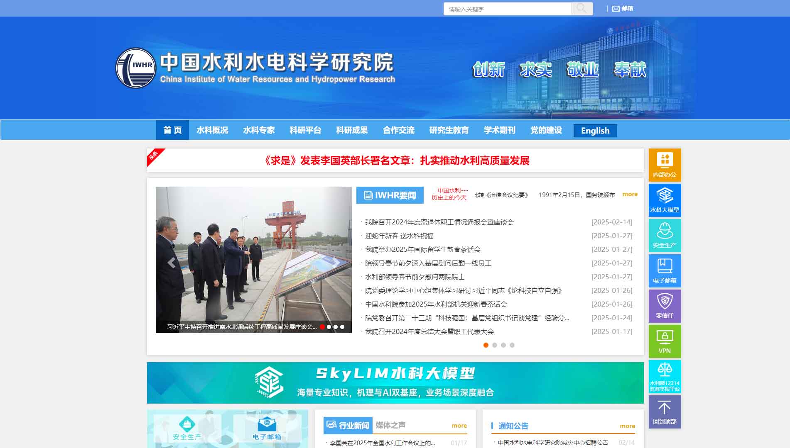Screen dimensions: 790x448
Task: Open news 院党委召开第二十三期 科技强国
Action: 467,318
